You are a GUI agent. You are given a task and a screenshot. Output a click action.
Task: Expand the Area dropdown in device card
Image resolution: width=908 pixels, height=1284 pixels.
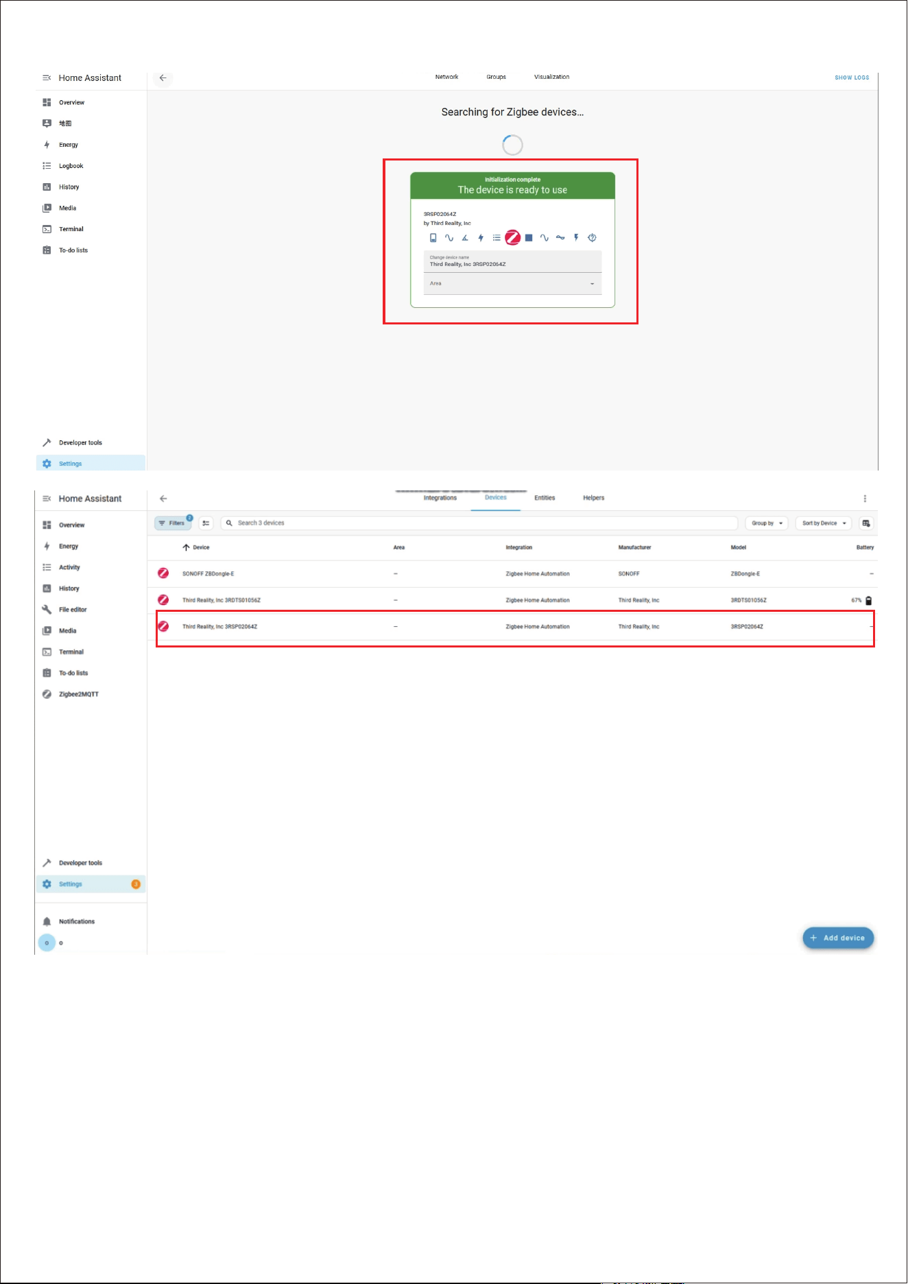click(512, 284)
